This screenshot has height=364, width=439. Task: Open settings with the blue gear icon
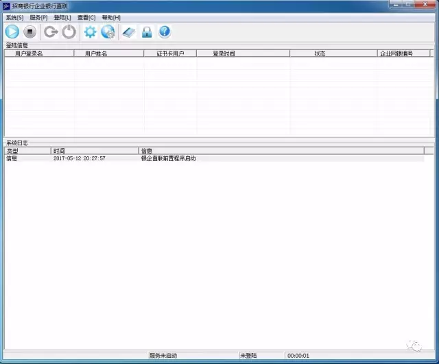pyautogui.click(x=90, y=32)
